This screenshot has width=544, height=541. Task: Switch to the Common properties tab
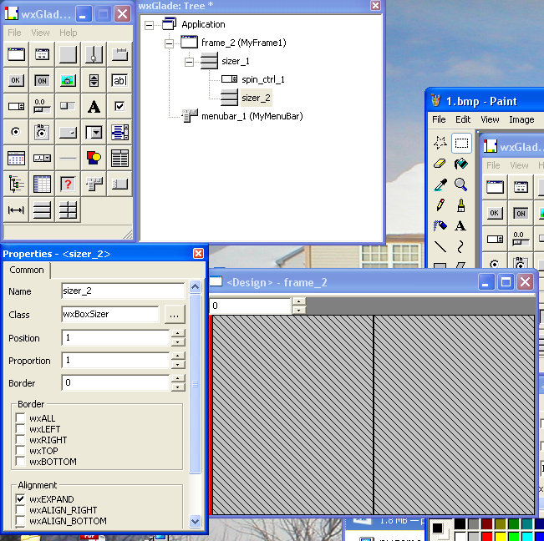[27, 270]
